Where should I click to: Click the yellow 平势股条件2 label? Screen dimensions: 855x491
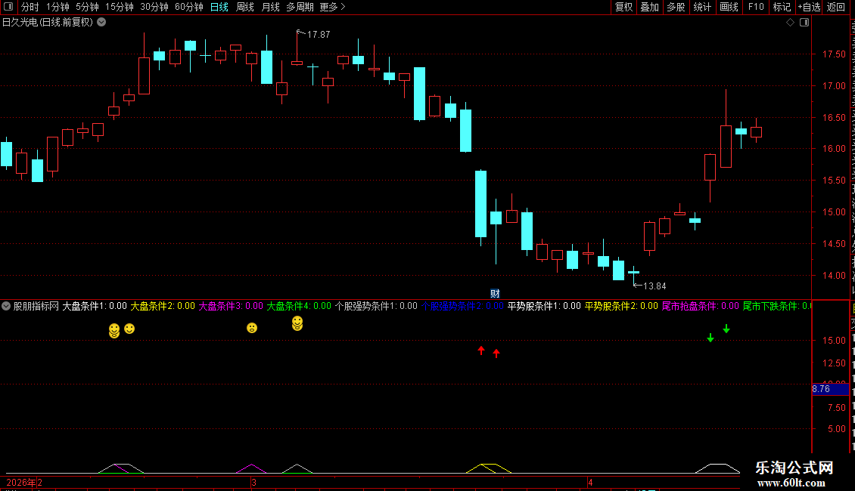[622, 306]
